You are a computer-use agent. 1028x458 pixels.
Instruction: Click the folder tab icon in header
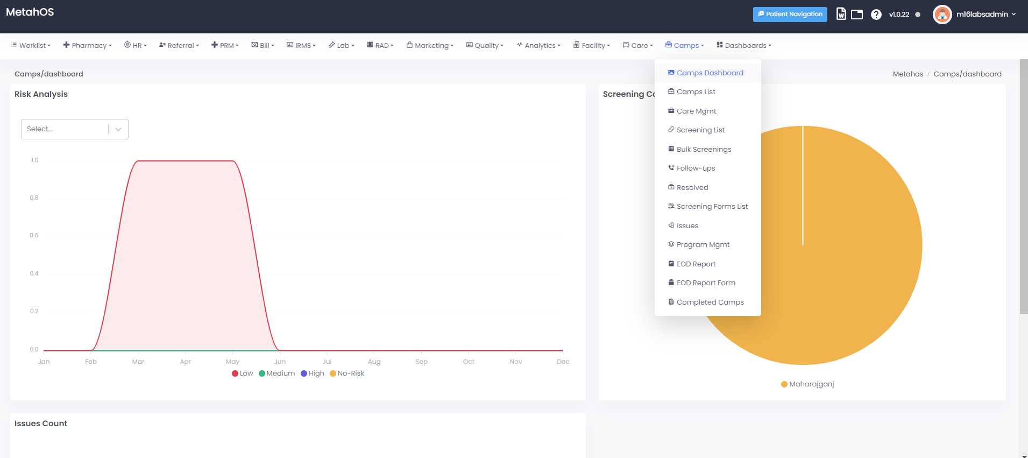point(857,15)
